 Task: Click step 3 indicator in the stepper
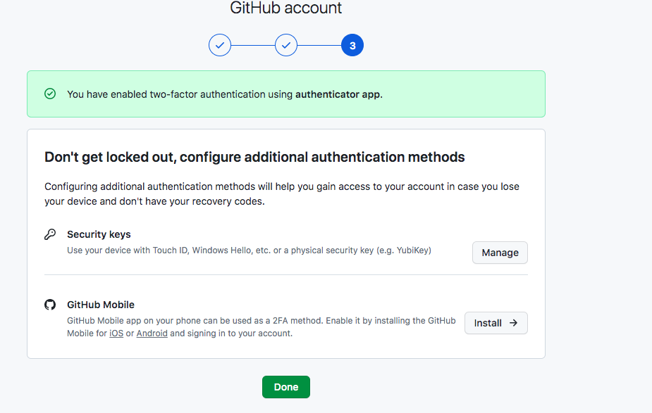(x=352, y=44)
